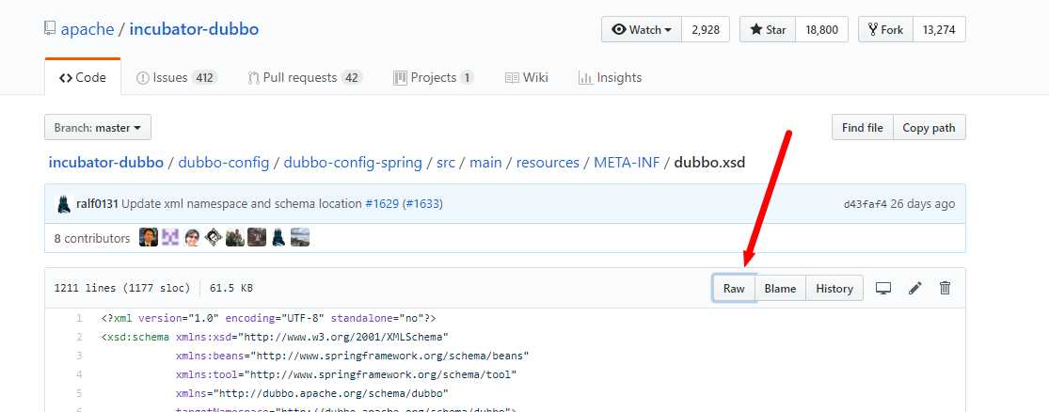The image size is (1049, 412).
Task: Go to the dubbo-config-spring breadcrumb folder
Action: point(353,163)
